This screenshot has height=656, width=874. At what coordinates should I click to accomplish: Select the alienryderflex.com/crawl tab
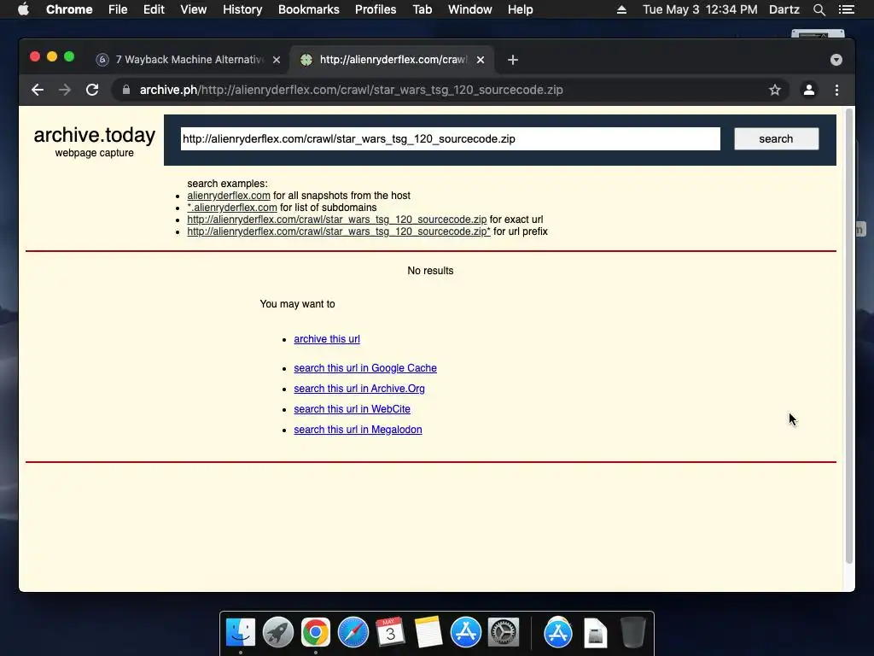pyautogui.click(x=391, y=60)
